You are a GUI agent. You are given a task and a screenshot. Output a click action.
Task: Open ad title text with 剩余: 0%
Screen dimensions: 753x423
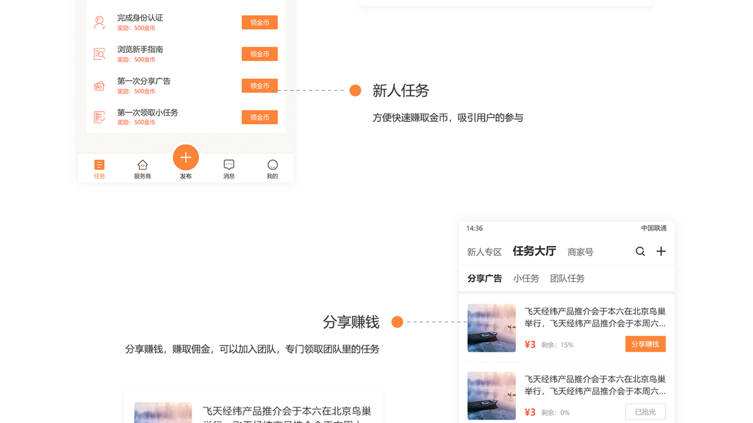[595, 385]
